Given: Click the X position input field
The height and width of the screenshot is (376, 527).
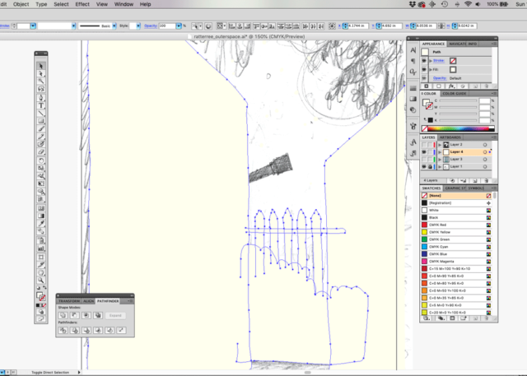Looking at the screenshot, I should click(358, 26).
